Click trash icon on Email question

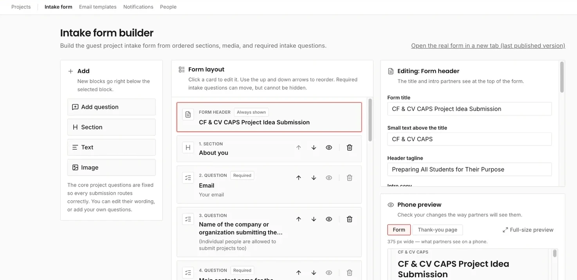point(350,178)
